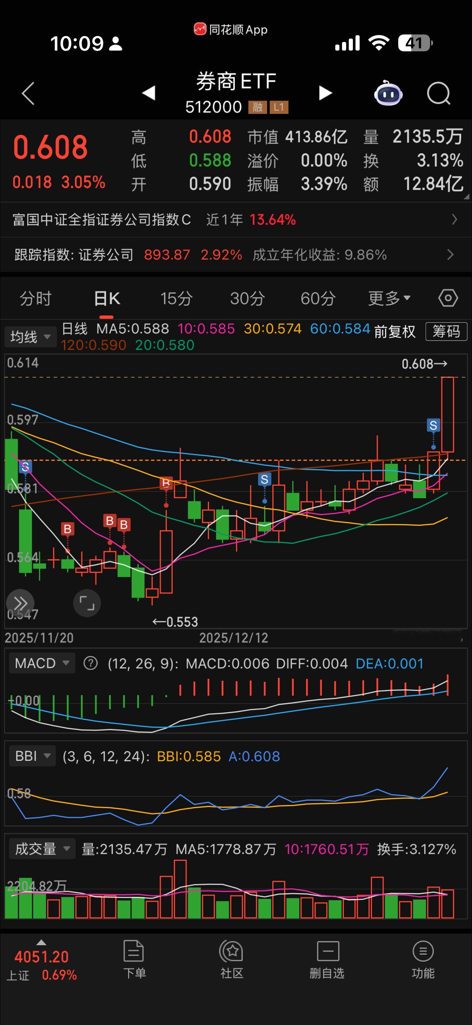Open 富国中证全指证券公司指数C fund row

coord(236,220)
